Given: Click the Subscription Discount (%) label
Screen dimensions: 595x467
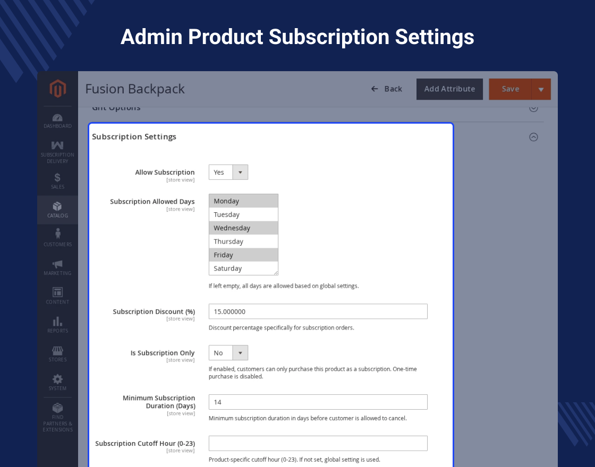Looking at the screenshot, I should pos(154,312).
